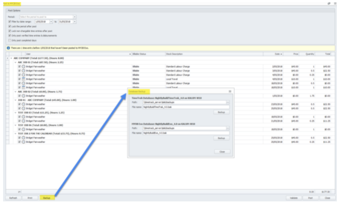Enable Only post completed days
The width and height of the screenshot is (341, 205).
coord(10,40)
